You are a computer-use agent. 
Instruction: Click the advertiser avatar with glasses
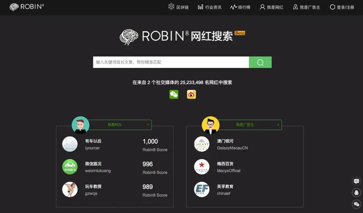[211, 124]
